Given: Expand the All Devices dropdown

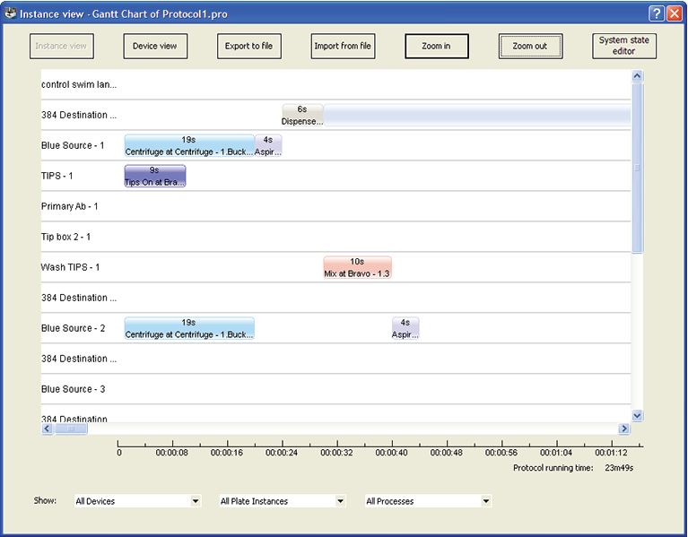Looking at the screenshot, I should (x=196, y=501).
